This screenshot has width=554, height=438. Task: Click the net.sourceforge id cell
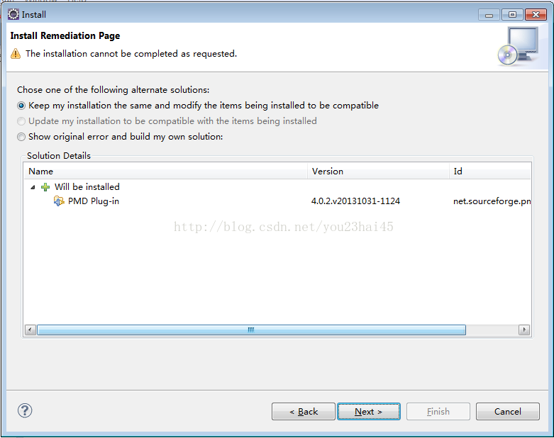click(x=492, y=201)
